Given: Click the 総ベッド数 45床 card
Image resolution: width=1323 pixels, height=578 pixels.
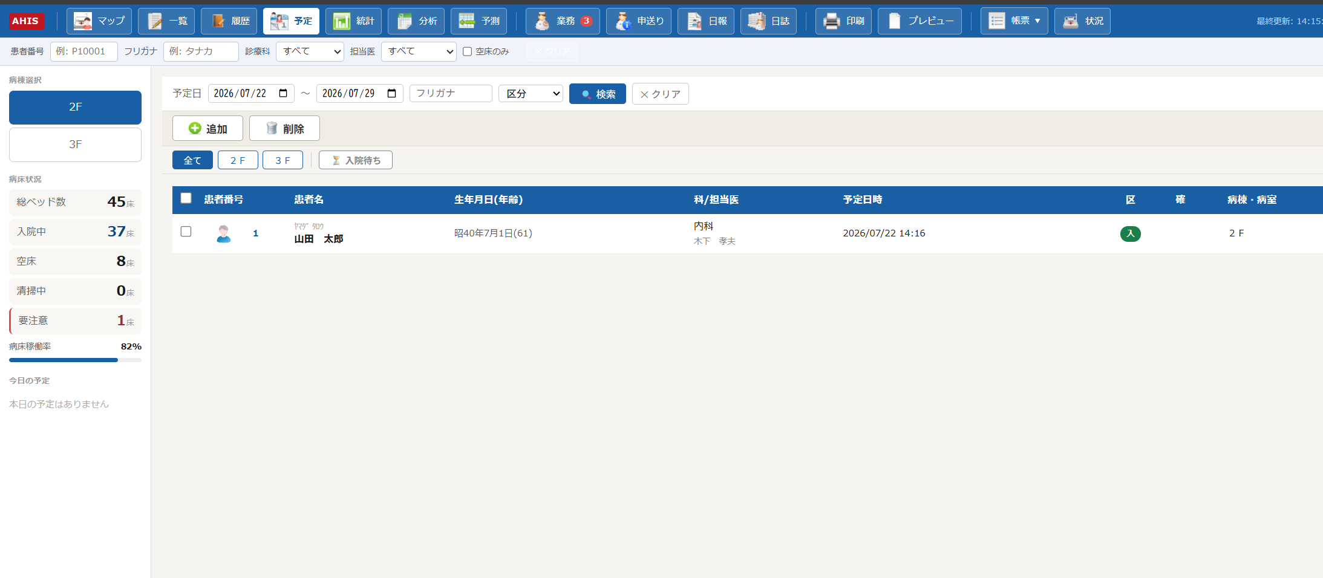Looking at the screenshot, I should point(75,203).
